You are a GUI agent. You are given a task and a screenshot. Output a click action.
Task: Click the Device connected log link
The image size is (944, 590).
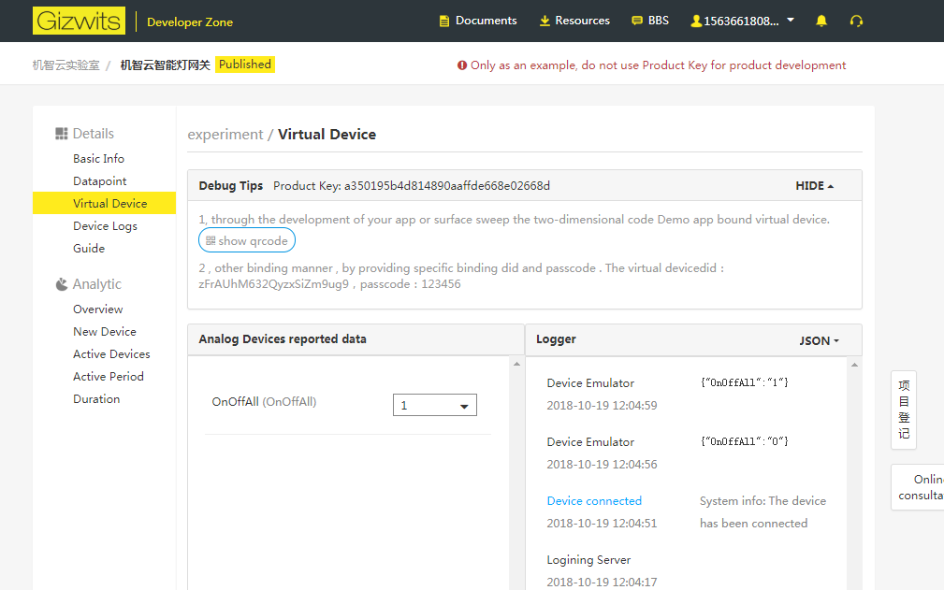(594, 501)
